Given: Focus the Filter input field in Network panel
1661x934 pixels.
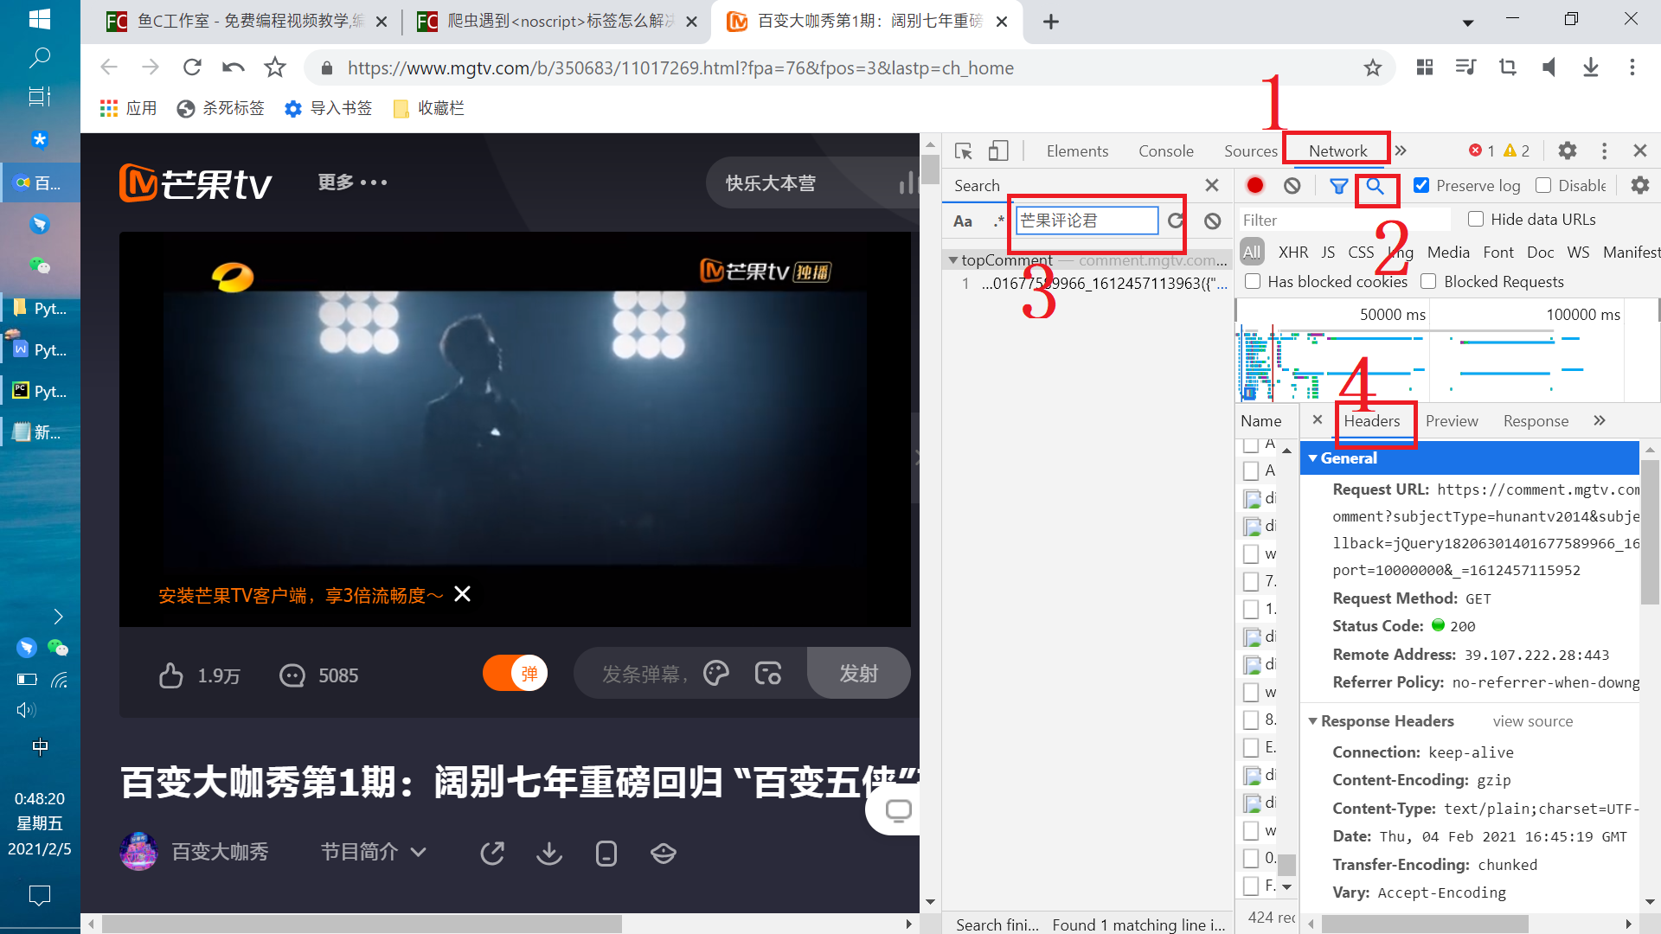Looking at the screenshot, I should pos(1344,220).
